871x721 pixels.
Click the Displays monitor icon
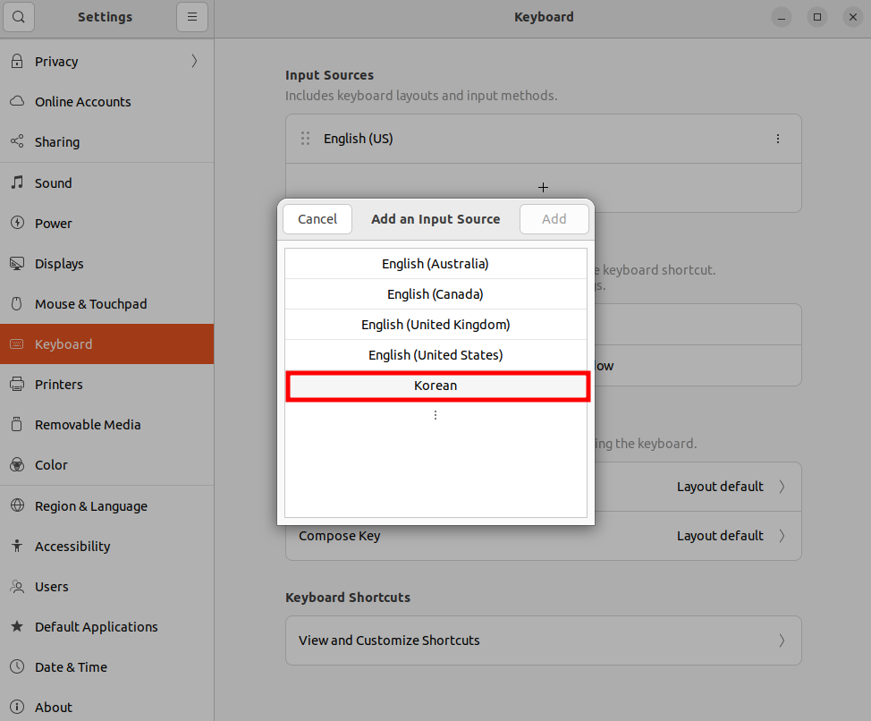tap(17, 263)
